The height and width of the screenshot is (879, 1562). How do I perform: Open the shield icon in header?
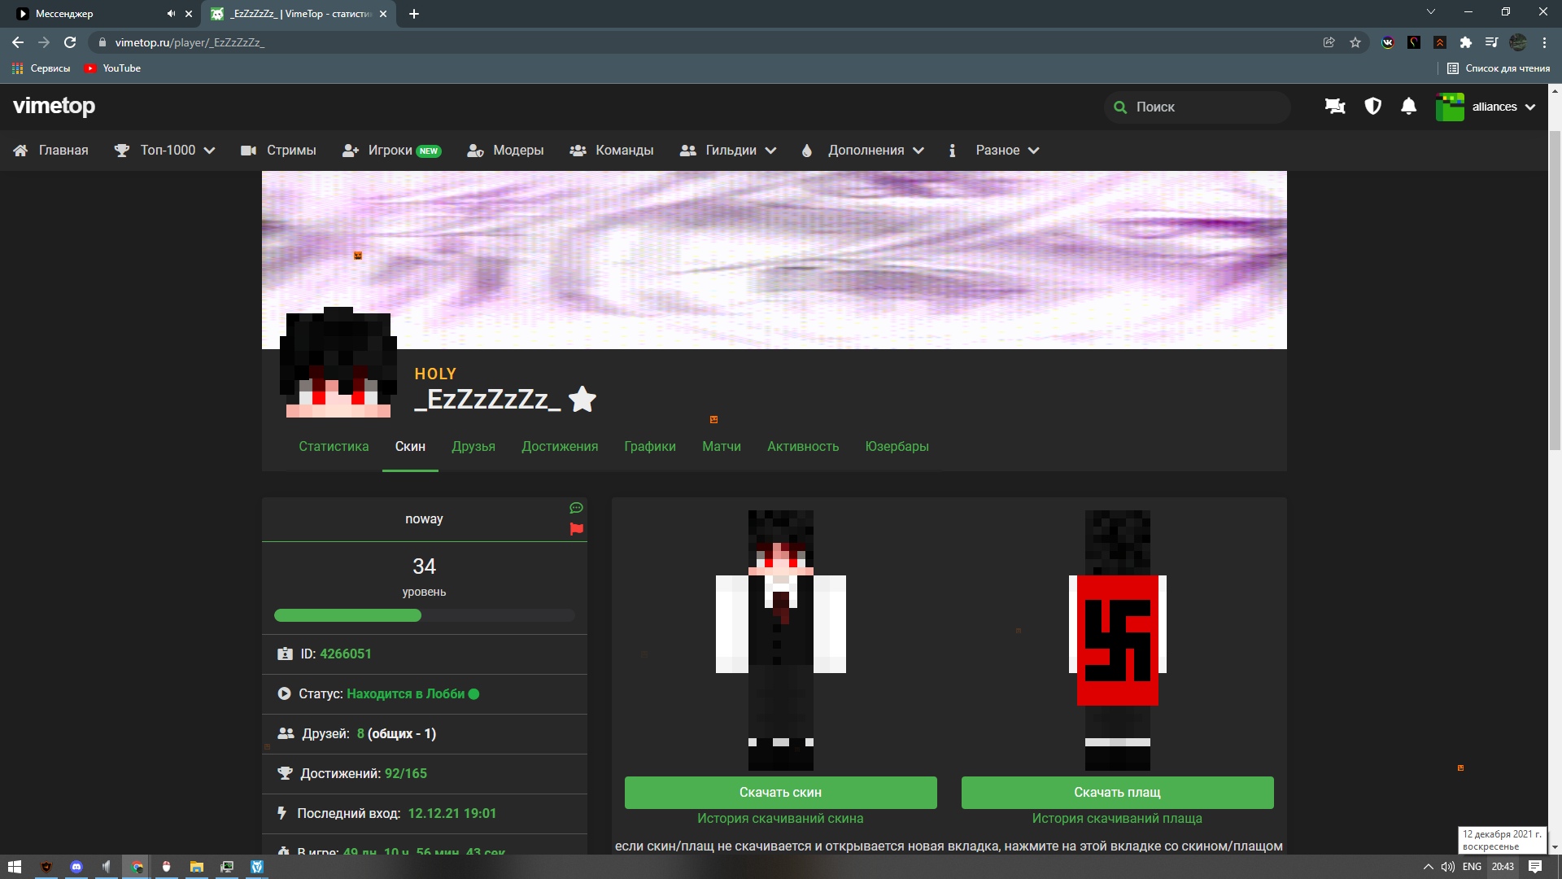pyautogui.click(x=1372, y=107)
